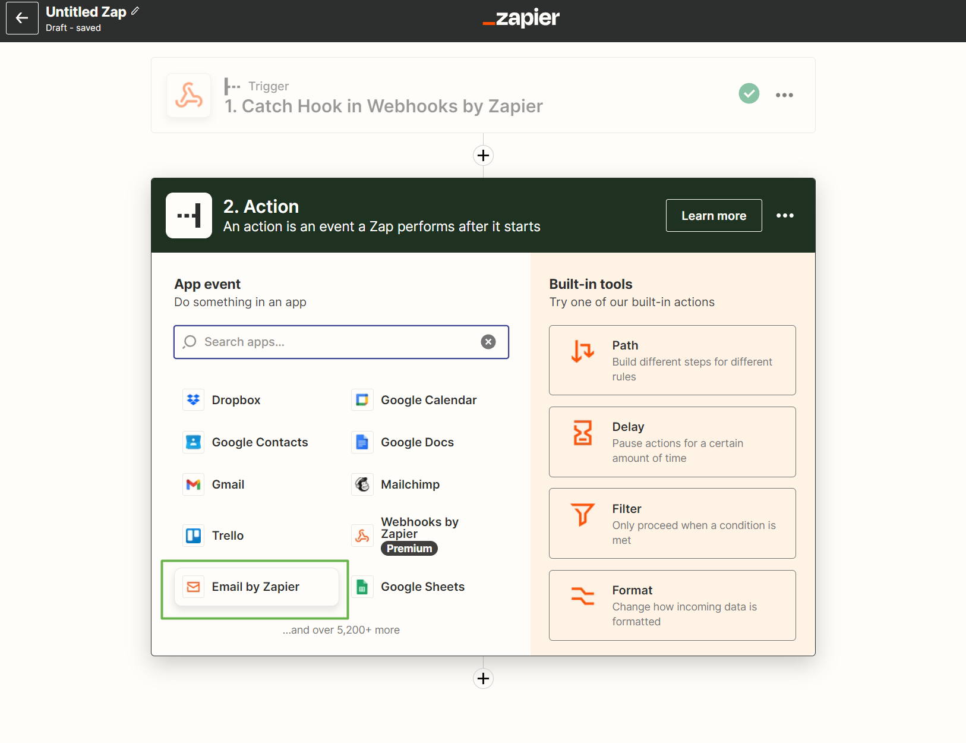The width and height of the screenshot is (966, 743).
Task: Add a step between trigger and action
Action: 483,155
